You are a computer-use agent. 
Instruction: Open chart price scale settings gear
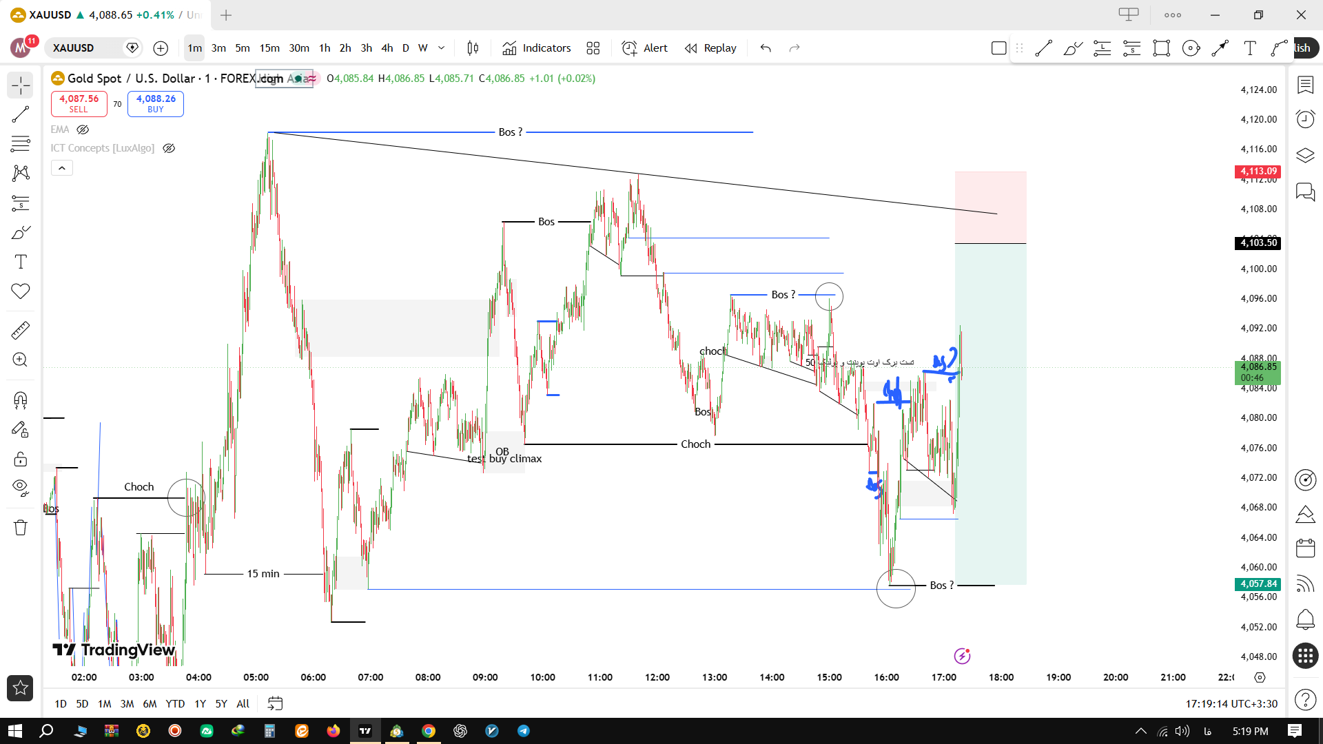(1260, 678)
